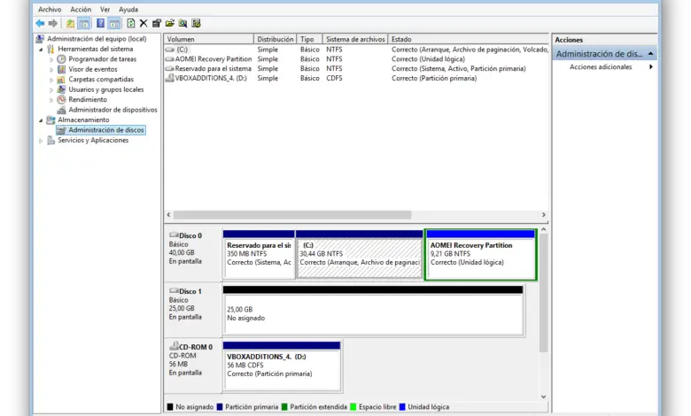Click volume list scroll left arrow
The image size is (691, 416).
[168, 215]
